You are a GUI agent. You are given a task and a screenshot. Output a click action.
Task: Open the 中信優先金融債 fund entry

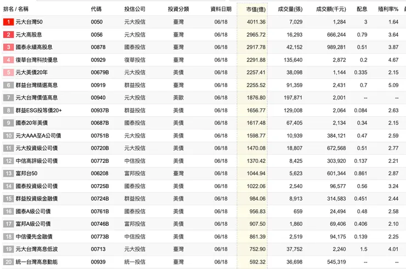pos(34,237)
